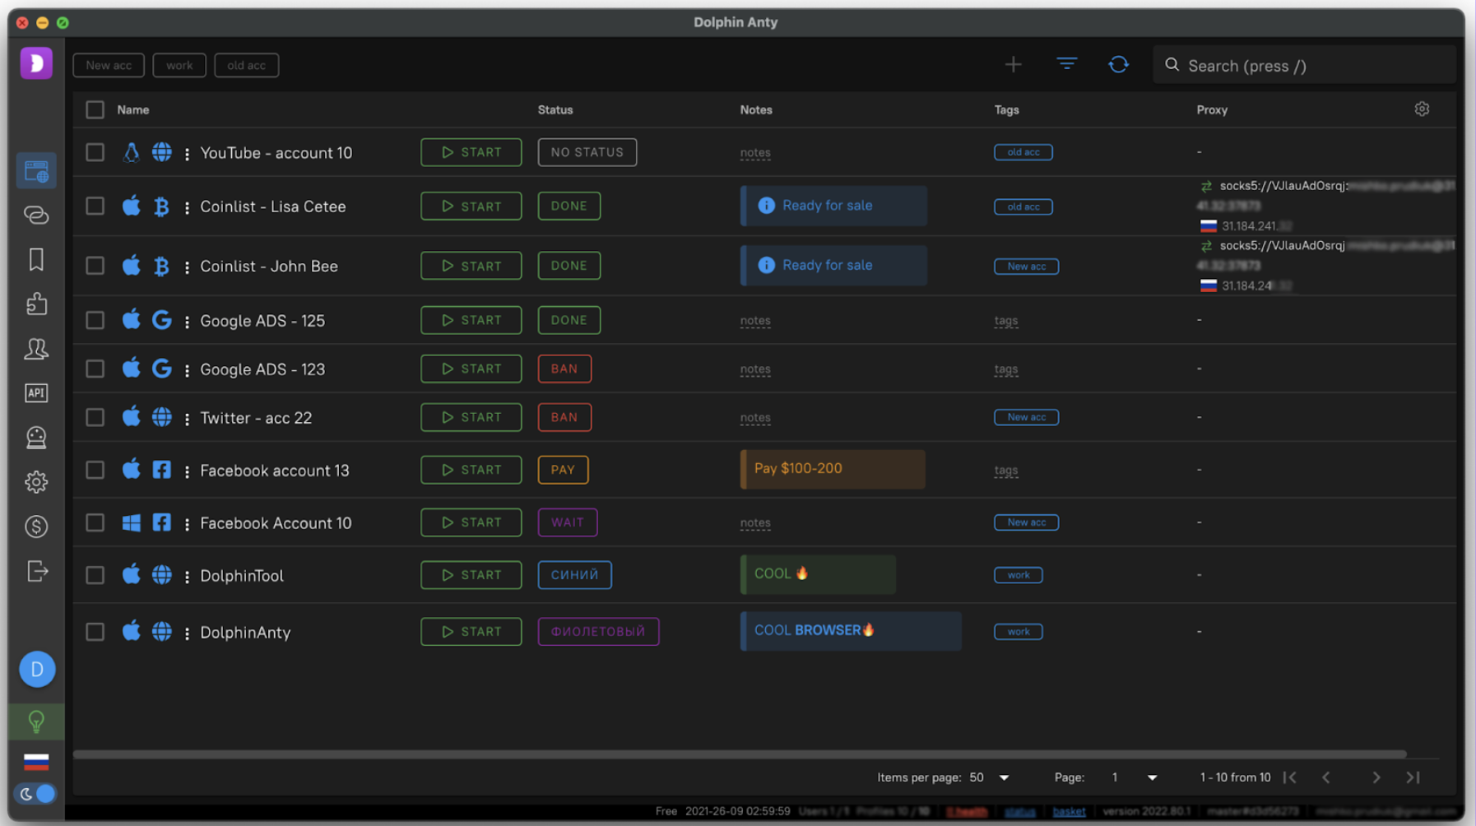
Task: Click the logout icon in sidebar
Action: [36, 571]
